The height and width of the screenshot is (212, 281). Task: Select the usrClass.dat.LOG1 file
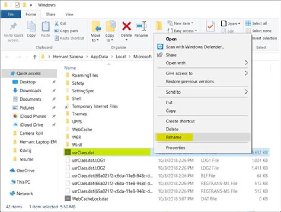tap(89, 160)
